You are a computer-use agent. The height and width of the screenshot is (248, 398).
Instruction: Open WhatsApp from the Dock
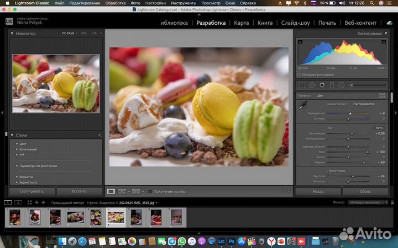tap(182, 241)
